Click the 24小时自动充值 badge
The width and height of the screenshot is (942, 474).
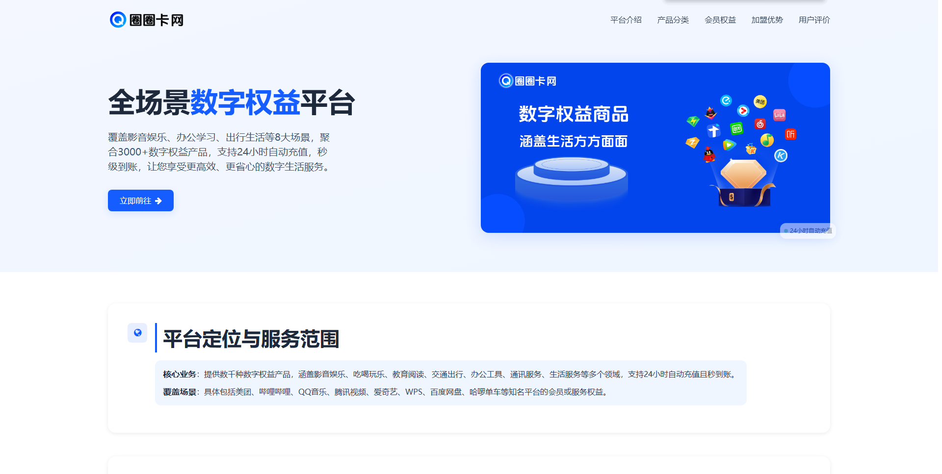tap(808, 230)
